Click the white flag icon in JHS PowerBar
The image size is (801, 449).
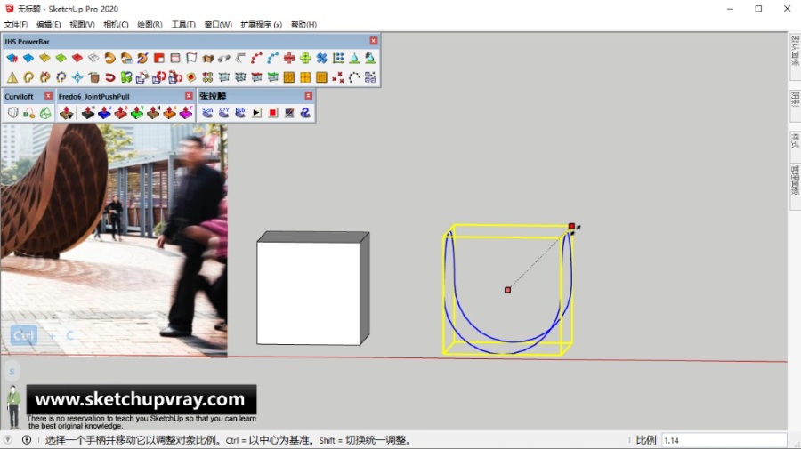191,58
